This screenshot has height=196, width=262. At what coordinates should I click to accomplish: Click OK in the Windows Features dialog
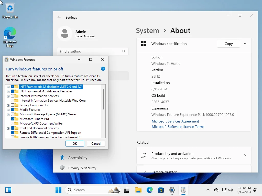point(75,143)
